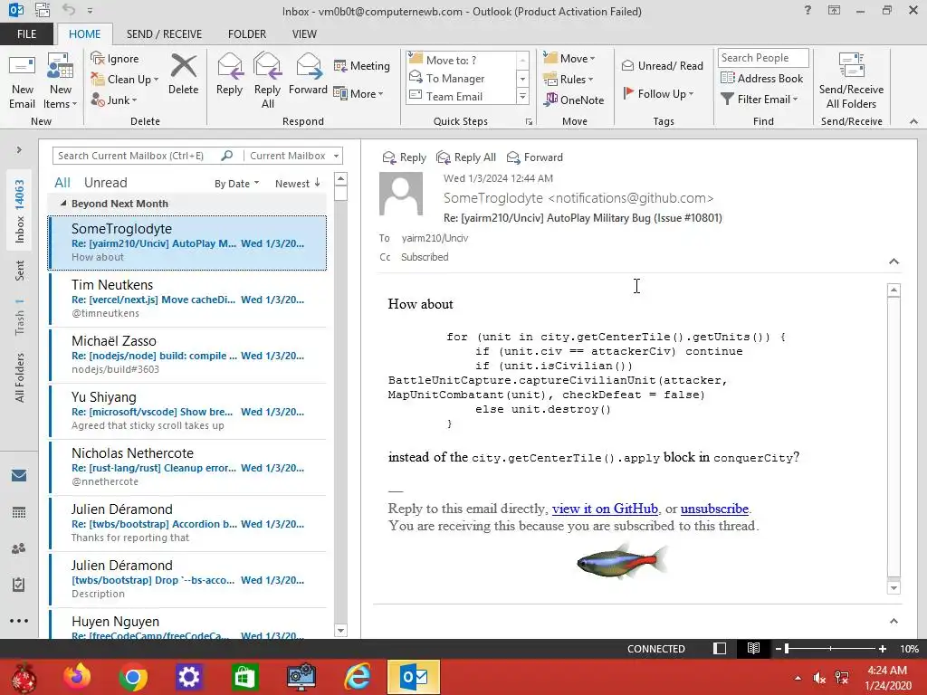Choose the Team Email quick step
The width and height of the screenshot is (927, 695).
tap(461, 96)
